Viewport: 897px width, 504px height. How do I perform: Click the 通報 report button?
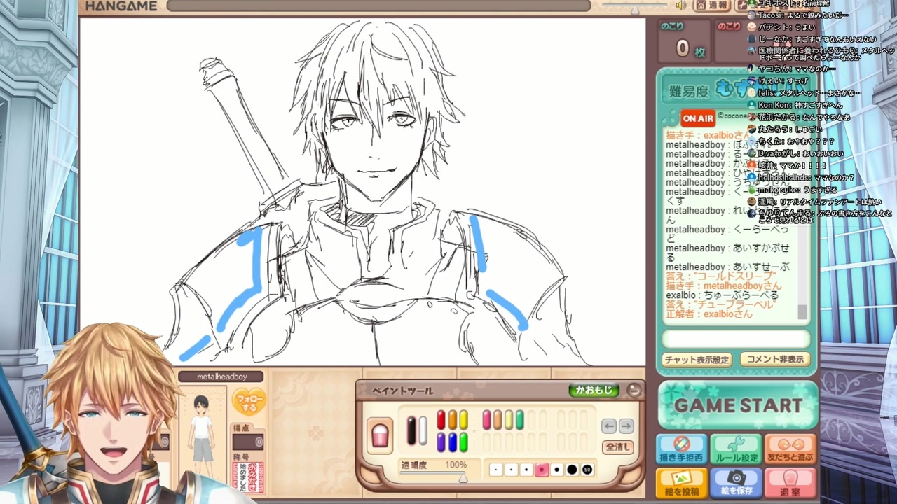click(712, 6)
